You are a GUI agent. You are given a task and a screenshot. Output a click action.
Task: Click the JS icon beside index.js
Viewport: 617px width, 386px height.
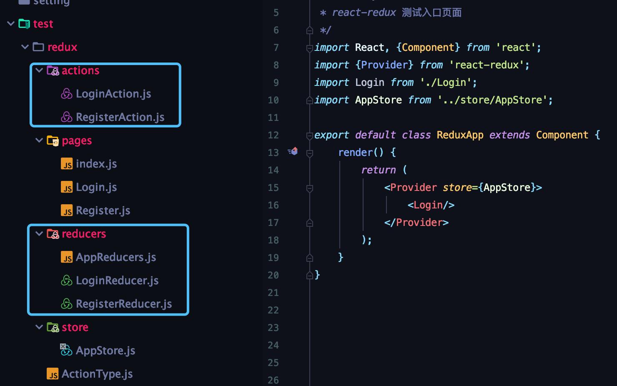[67, 164]
